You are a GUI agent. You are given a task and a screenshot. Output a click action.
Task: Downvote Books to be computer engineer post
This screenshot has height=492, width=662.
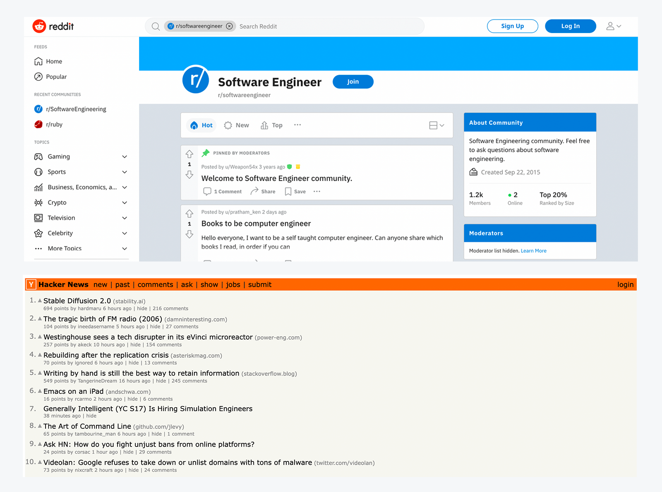[189, 234]
